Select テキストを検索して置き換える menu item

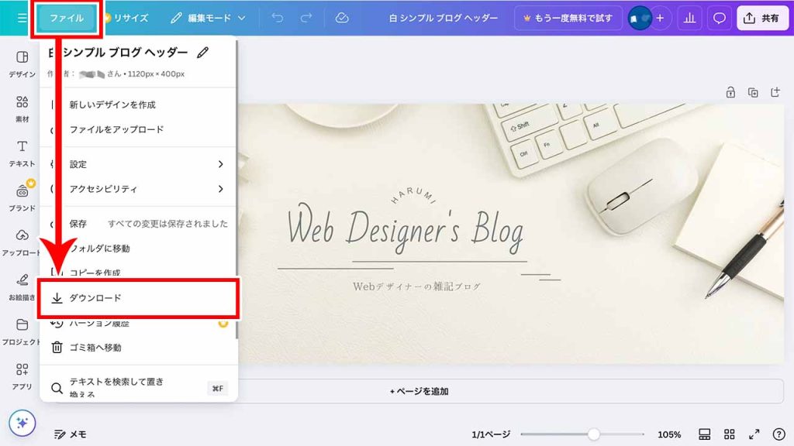click(x=138, y=387)
